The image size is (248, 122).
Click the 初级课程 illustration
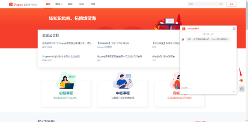(x=66, y=81)
